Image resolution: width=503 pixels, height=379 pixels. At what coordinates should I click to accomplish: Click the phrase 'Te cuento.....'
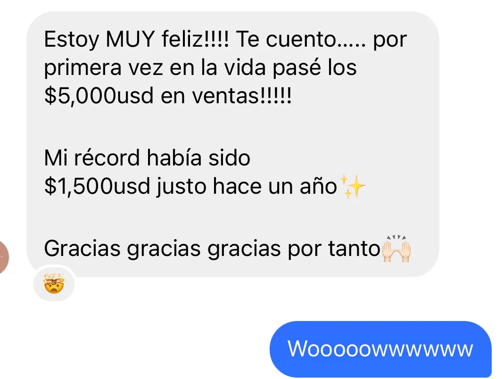[301, 39]
